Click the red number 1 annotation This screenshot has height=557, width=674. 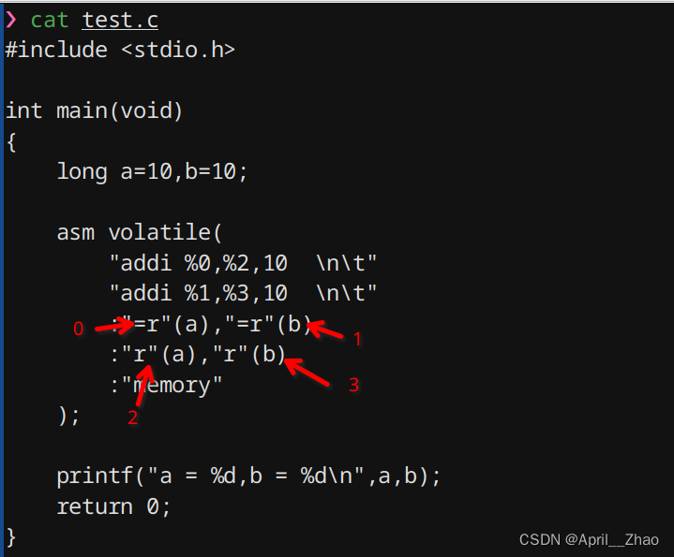pyautogui.click(x=357, y=340)
